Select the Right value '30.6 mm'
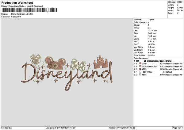This screenshot has height=130, width=184. [x=152, y=33]
